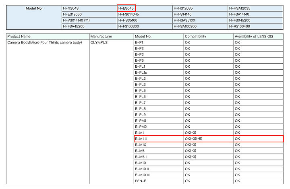Image resolution: width=290 pixels, height=189 pixels.
Task: Select the H-FSA45200 cell
Action: [89, 27]
